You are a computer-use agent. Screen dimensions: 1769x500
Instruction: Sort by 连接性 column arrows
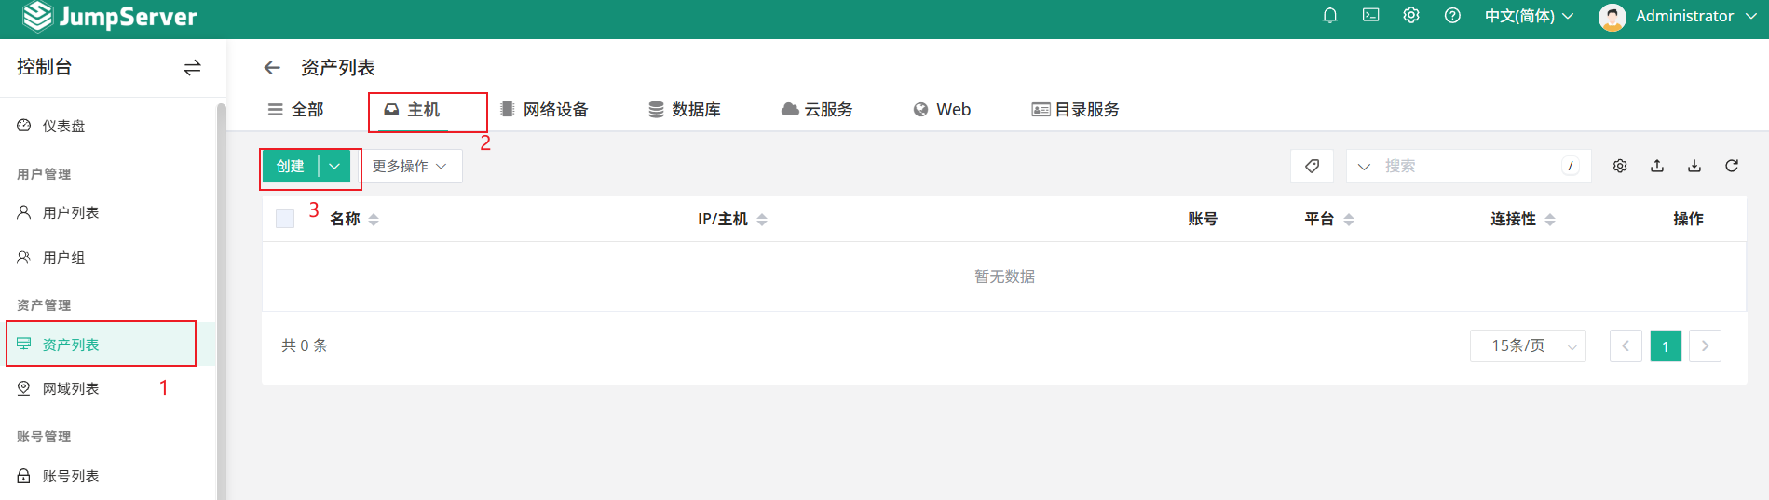point(1550,220)
